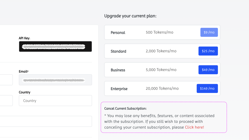Click the "Upgrade your current plan:" heading
Image resolution: width=249 pixels, height=140 pixels.
pyautogui.click(x=130, y=16)
